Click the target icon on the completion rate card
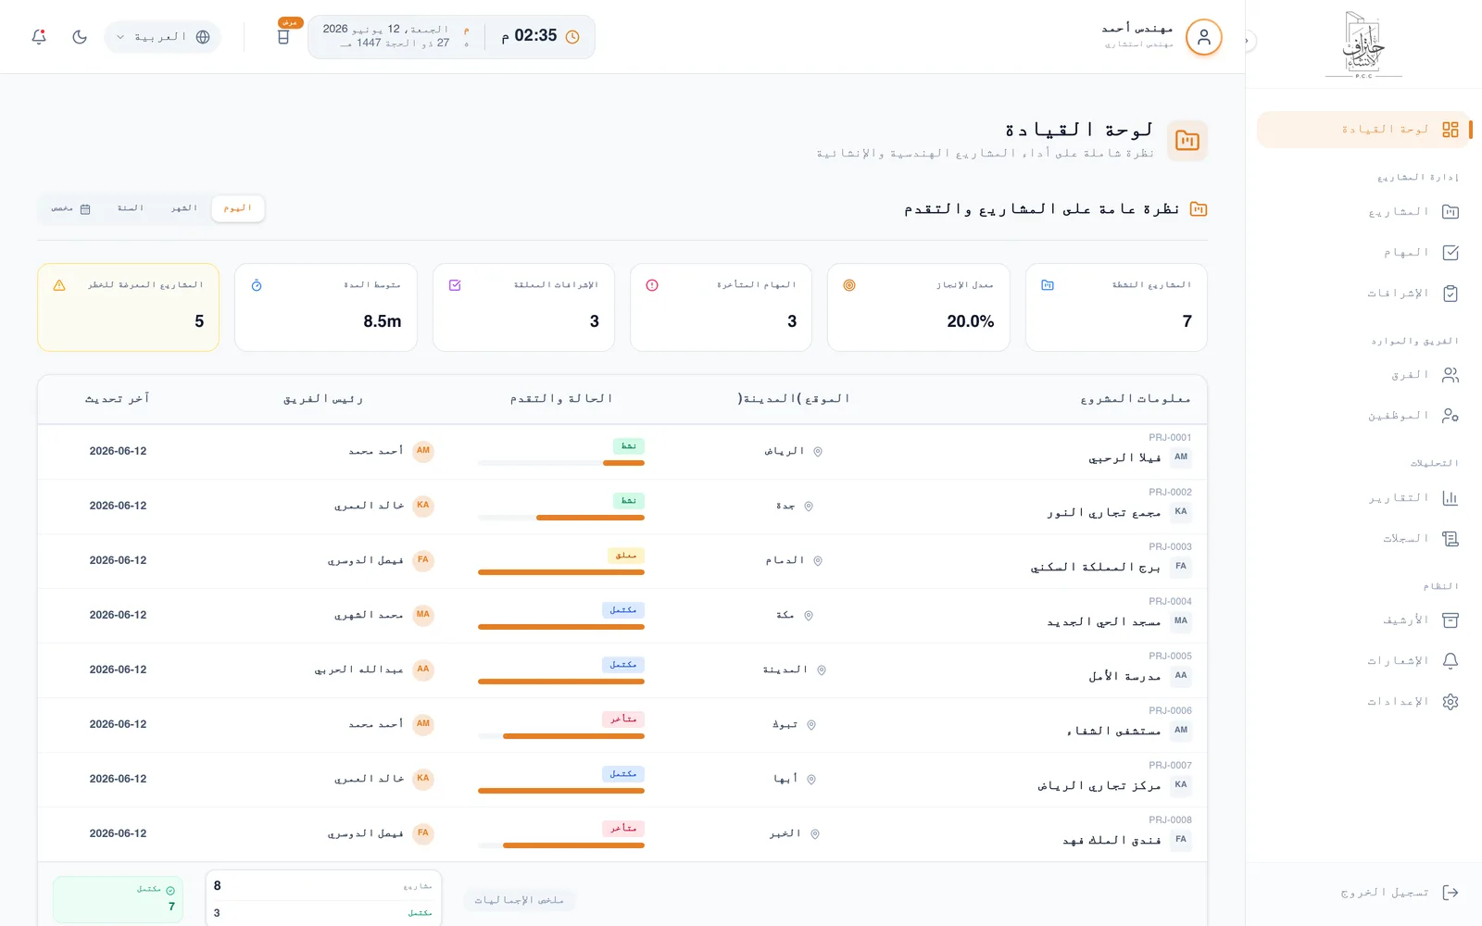Viewport: 1482px width, 926px height. (x=849, y=285)
